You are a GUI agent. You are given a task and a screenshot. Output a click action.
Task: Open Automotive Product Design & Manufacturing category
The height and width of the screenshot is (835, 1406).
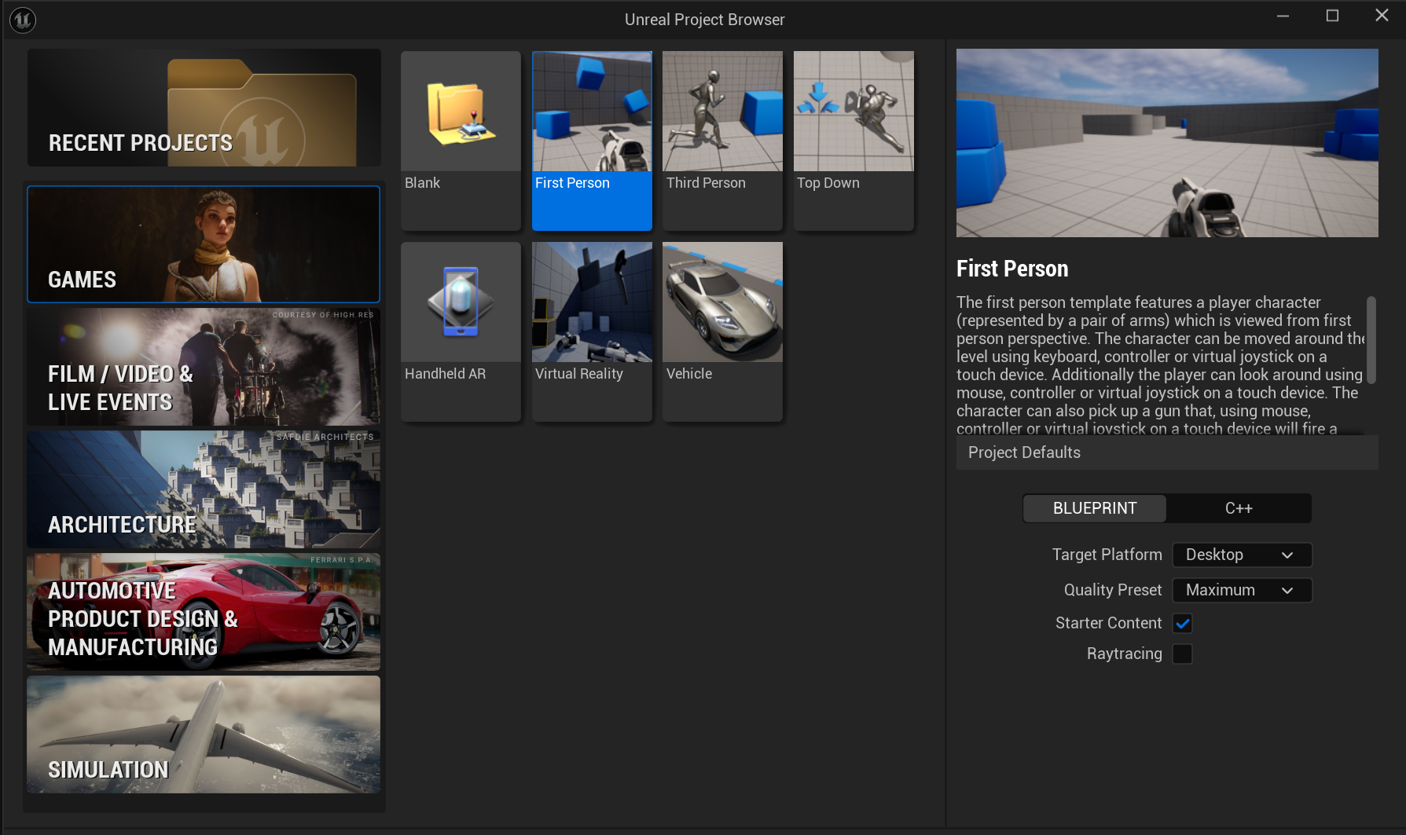204,612
